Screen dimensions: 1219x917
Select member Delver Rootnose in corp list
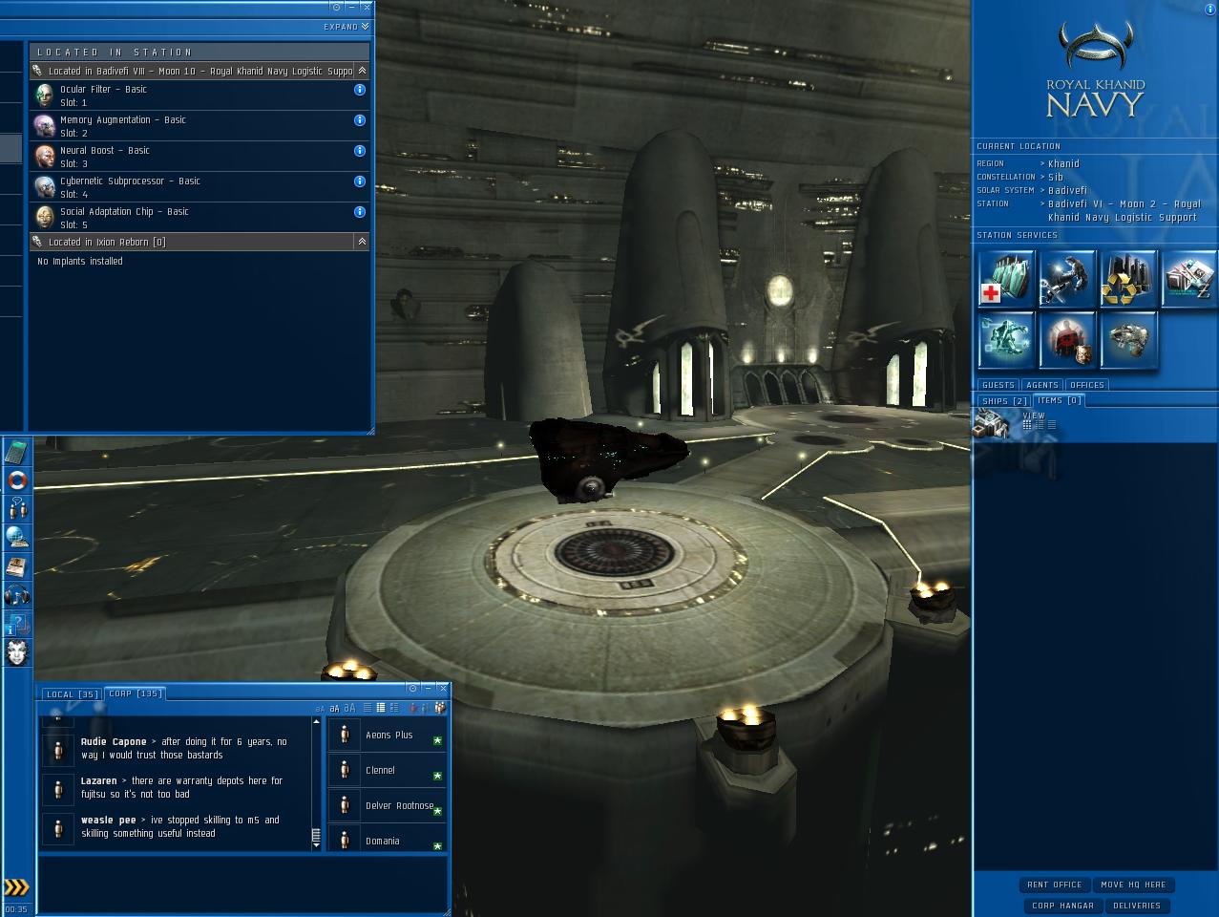point(387,806)
